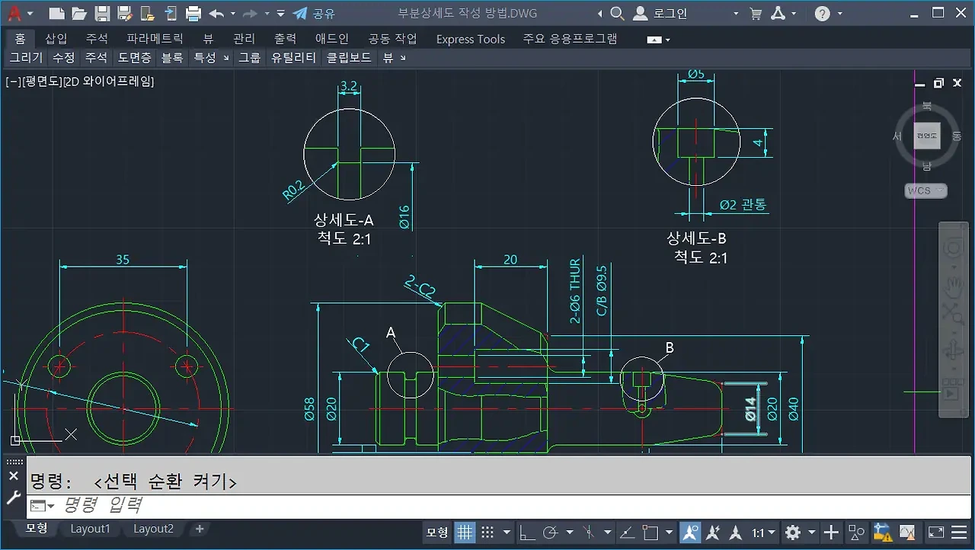Open the 도면층 ribbon panel
975x550 pixels.
coord(135,58)
